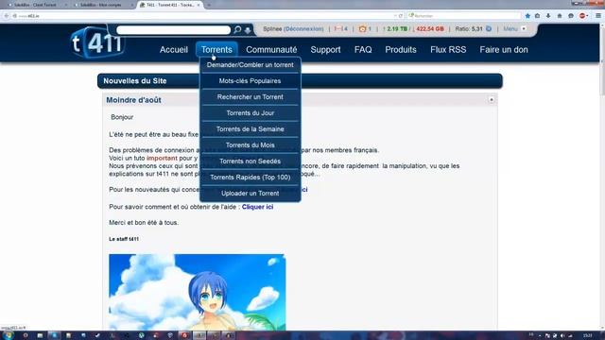Viewport: 605px width, 340px height.
Task: Click the Firefox home icon
Action: tap(560, 16)
